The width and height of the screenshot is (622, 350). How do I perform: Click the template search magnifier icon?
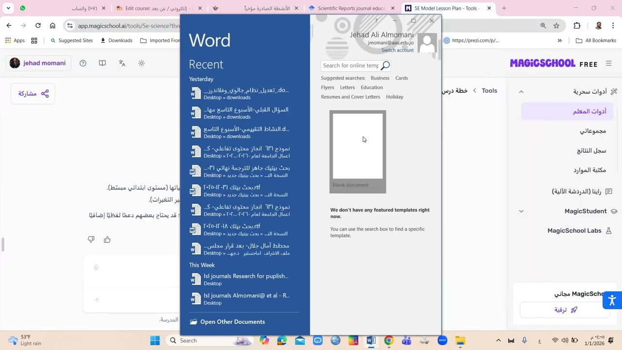pyautogui.click(x=385, y=66)
